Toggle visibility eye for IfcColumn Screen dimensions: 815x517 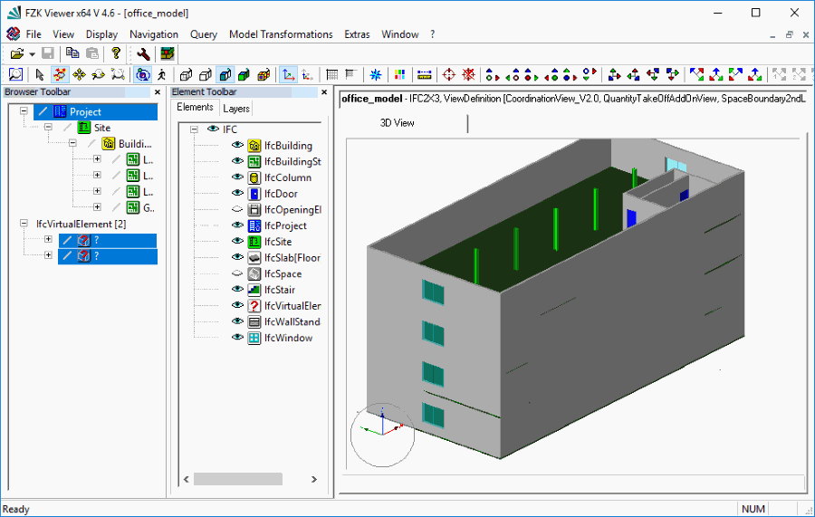(237, 177)
